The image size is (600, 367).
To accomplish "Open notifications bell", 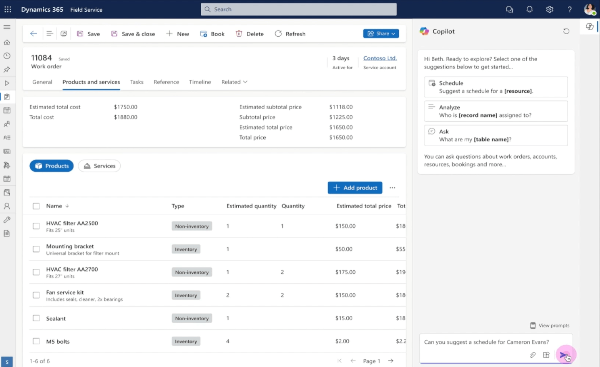I will point(529,9).
